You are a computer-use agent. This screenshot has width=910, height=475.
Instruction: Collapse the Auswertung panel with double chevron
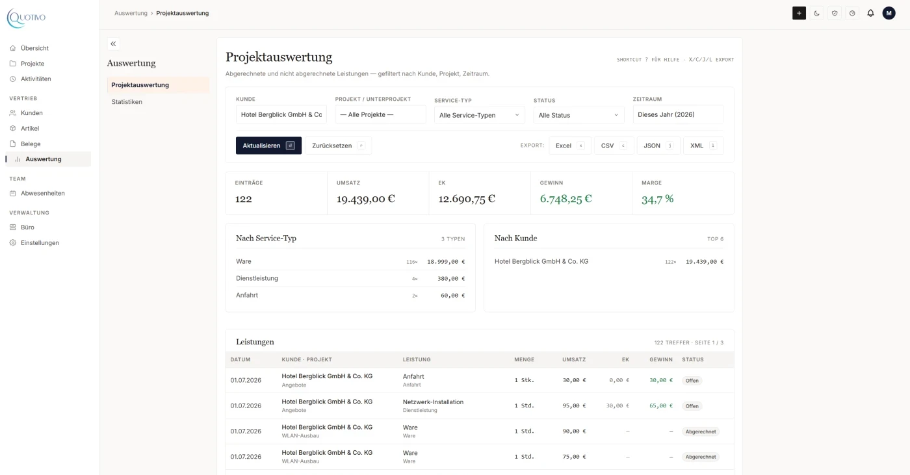click(x=113, y=44)
